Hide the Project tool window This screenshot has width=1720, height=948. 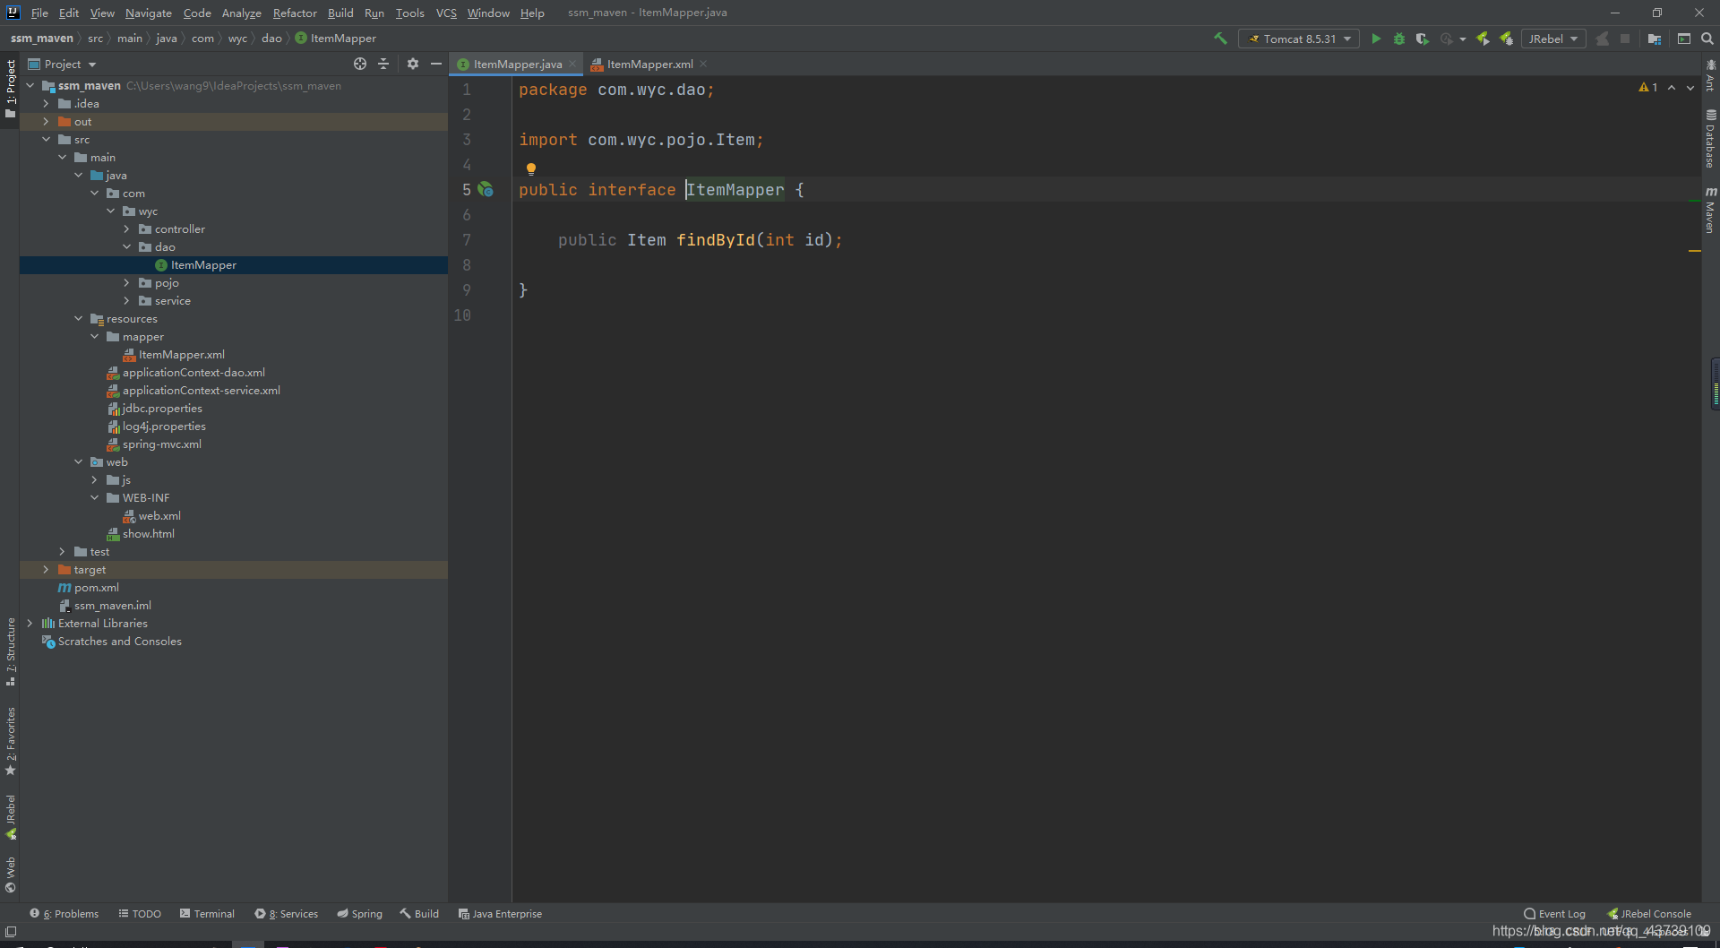click(x=436, y=64)
